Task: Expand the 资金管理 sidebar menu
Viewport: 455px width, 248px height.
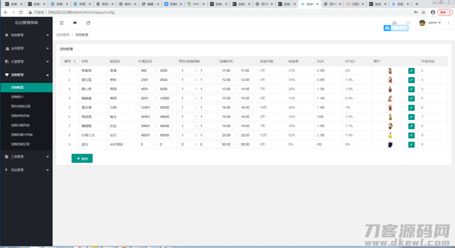Action: click(x=26, y=170)
